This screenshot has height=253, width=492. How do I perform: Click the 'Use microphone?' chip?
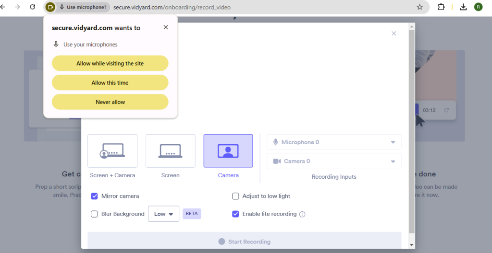83,7
